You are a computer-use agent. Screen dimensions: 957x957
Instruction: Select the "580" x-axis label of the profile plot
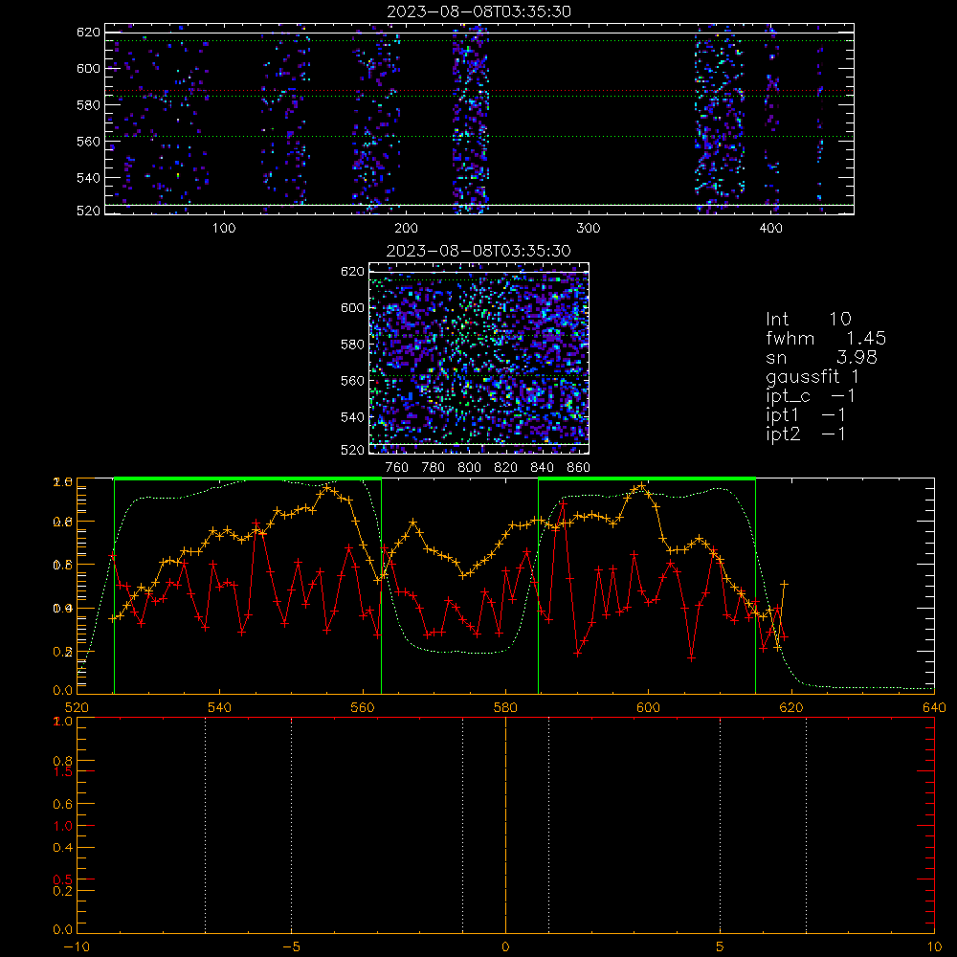point(506,707)
